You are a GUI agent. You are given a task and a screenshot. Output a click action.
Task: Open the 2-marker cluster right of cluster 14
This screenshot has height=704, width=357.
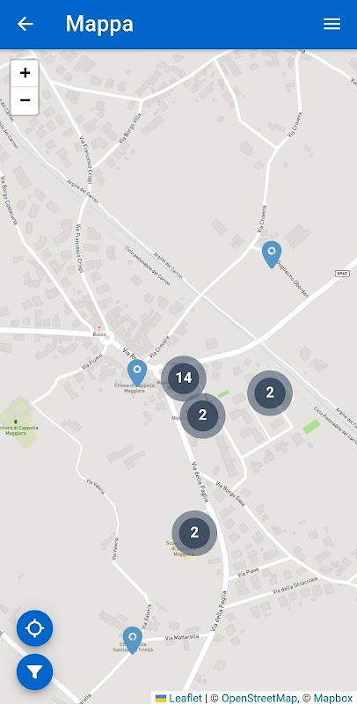[270, 392]
